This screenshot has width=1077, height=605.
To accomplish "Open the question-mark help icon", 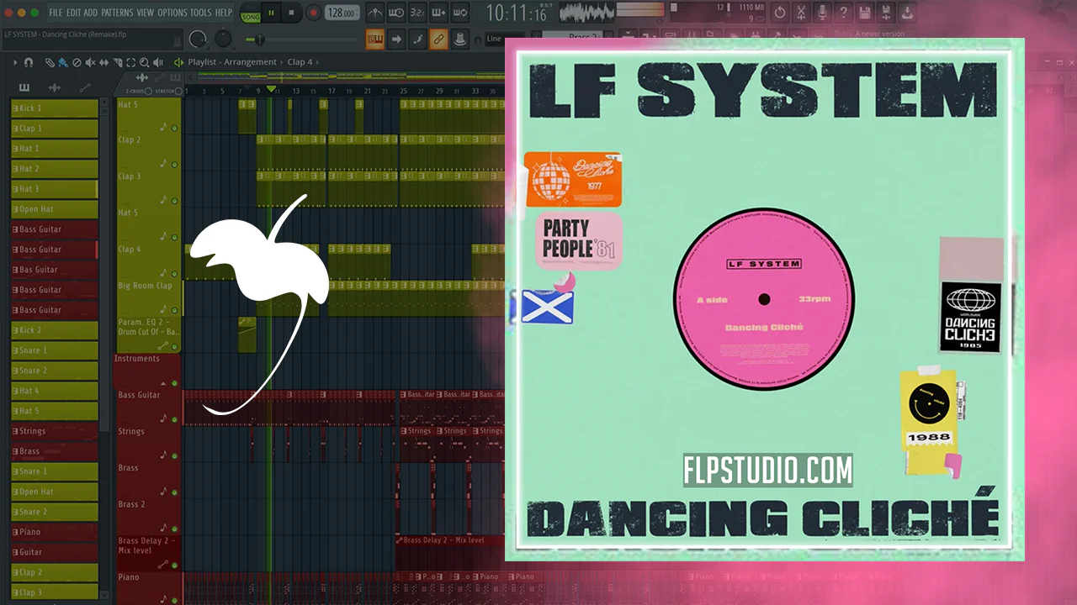I will point(843,13).
